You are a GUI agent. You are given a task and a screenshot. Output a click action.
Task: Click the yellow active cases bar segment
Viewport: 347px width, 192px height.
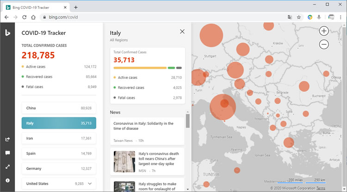point(140,68)
